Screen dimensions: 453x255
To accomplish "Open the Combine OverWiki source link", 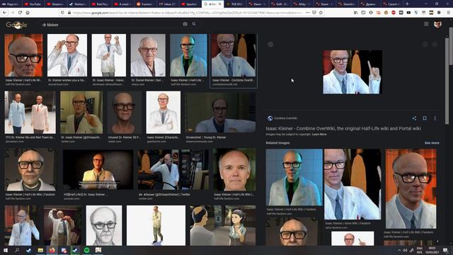I will (282, 118).
